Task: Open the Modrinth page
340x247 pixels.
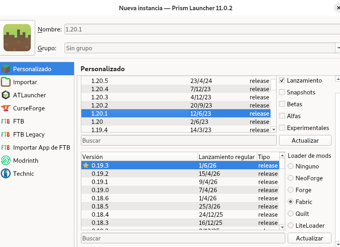Action: pos(37,160)
